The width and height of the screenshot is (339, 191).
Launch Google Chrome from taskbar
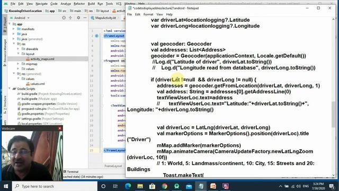(x=164, y=186)
